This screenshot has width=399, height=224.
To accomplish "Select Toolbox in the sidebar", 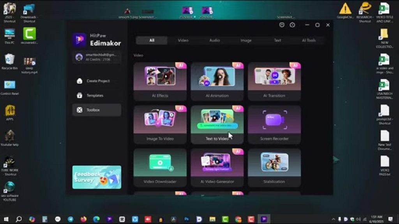I will pyautogui.click(x=97, y=110).
